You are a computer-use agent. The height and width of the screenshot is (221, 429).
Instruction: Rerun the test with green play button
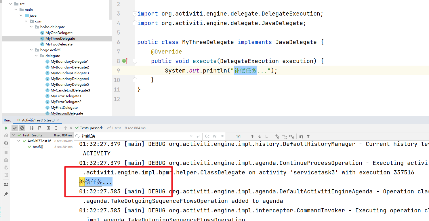[x=6, y=128]
